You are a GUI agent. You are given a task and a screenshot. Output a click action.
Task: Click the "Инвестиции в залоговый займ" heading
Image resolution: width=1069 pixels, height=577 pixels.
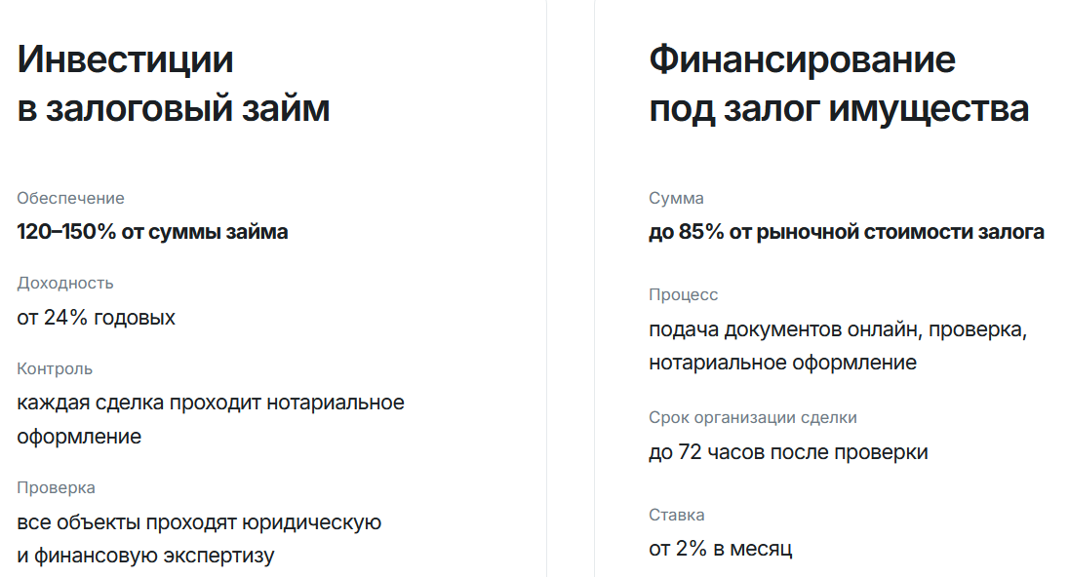coord(174,85)
